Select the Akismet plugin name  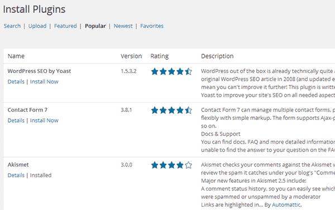[x=18, y=164]
